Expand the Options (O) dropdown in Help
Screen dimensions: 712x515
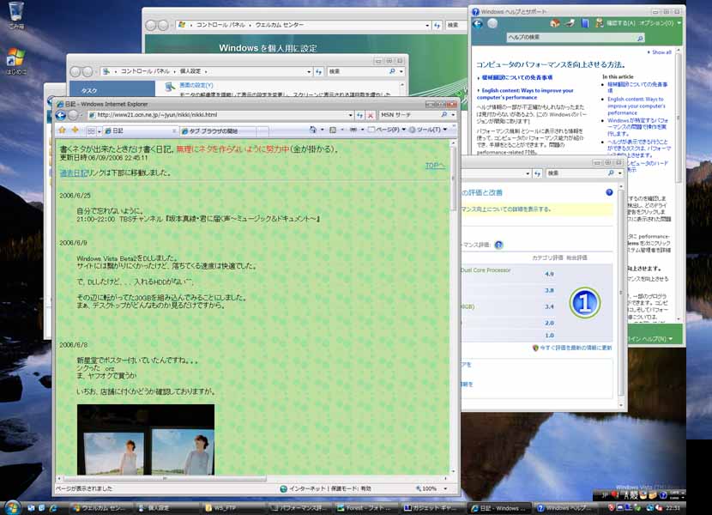click(x=679, y=23)
